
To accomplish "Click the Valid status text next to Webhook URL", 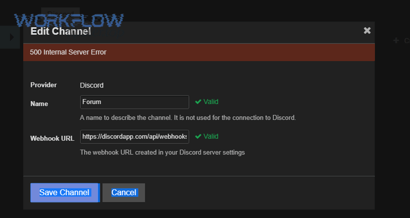I will pos(211,136).
